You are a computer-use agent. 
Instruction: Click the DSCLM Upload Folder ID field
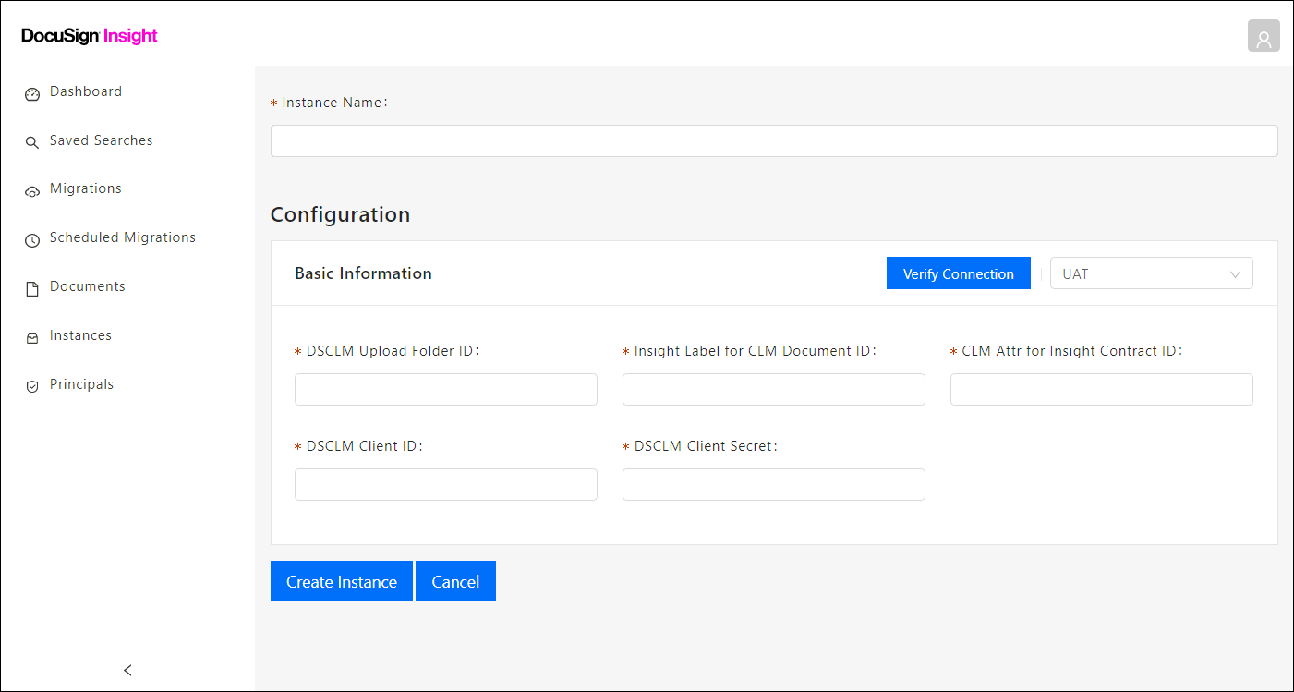pyautogui.click(x=446, y=390)
